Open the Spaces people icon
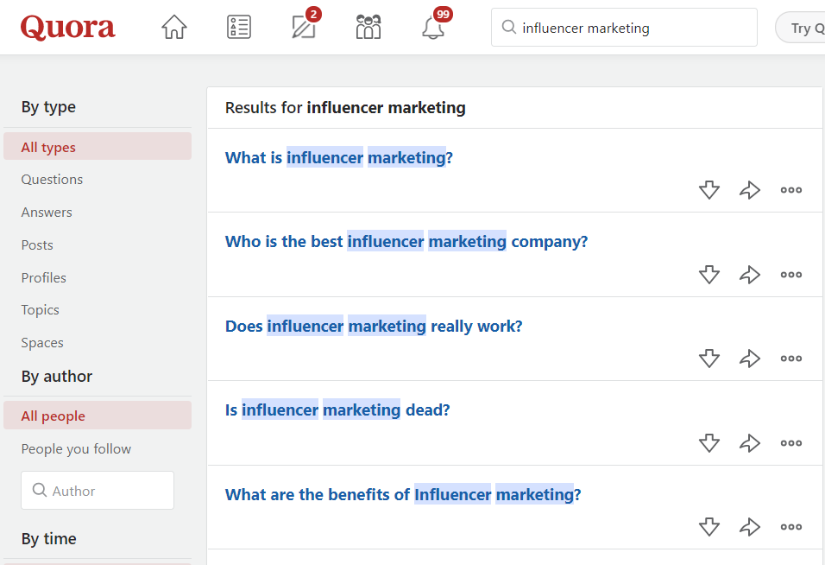The height and width of the screenshot is (565, 825). point(368,26)
